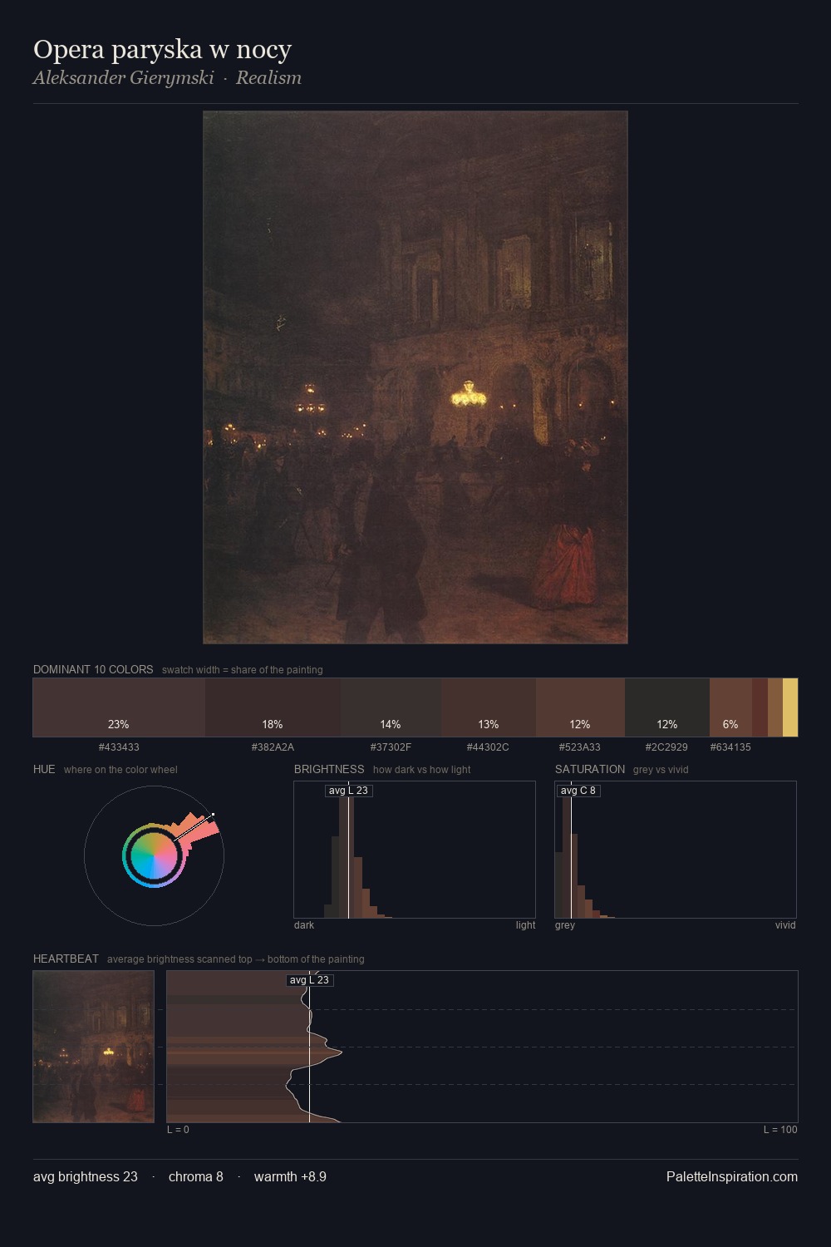Click the '#634135' hex code text
The width and height of the screenshot is (831, 1247).
tap(730, 747)
